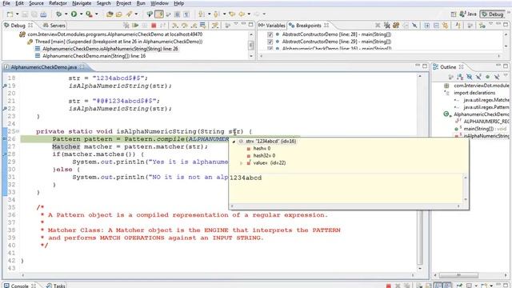Open the Source menu
The height and width of the screenshot is (288, 512).
tap(36, 3)
